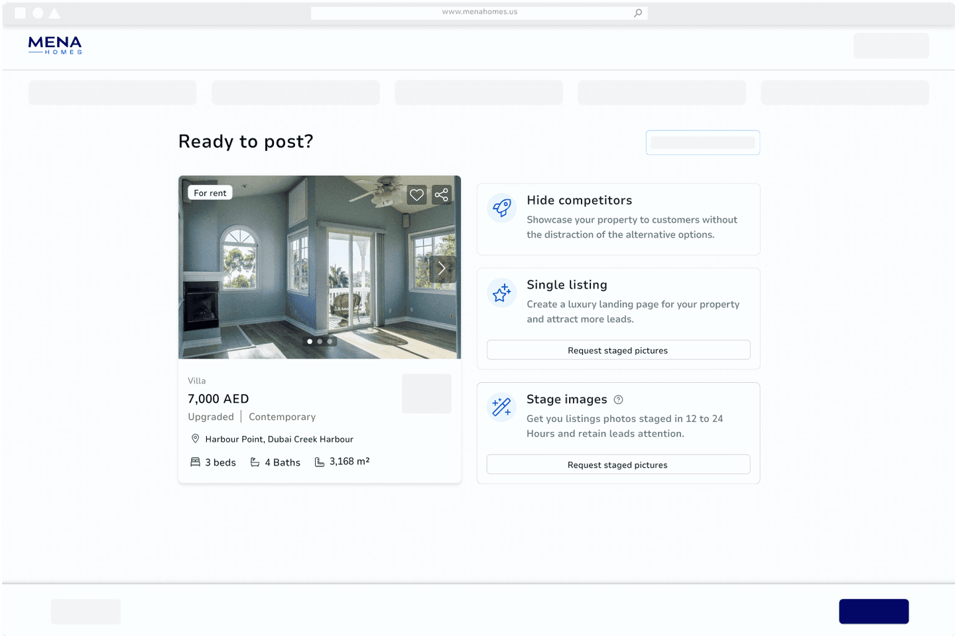
Task: Click the magnifier icon in the address bar
Action: (x=638, y=13)
